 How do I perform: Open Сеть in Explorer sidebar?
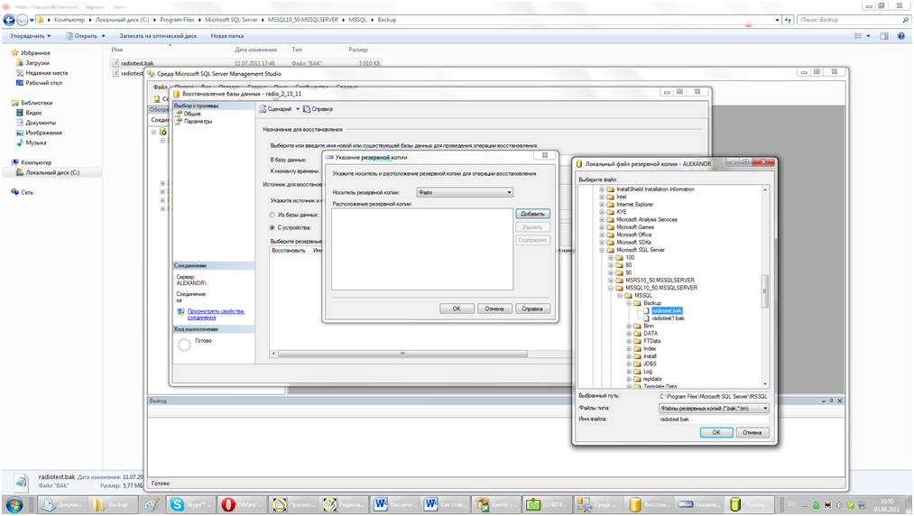coord(27,192)
